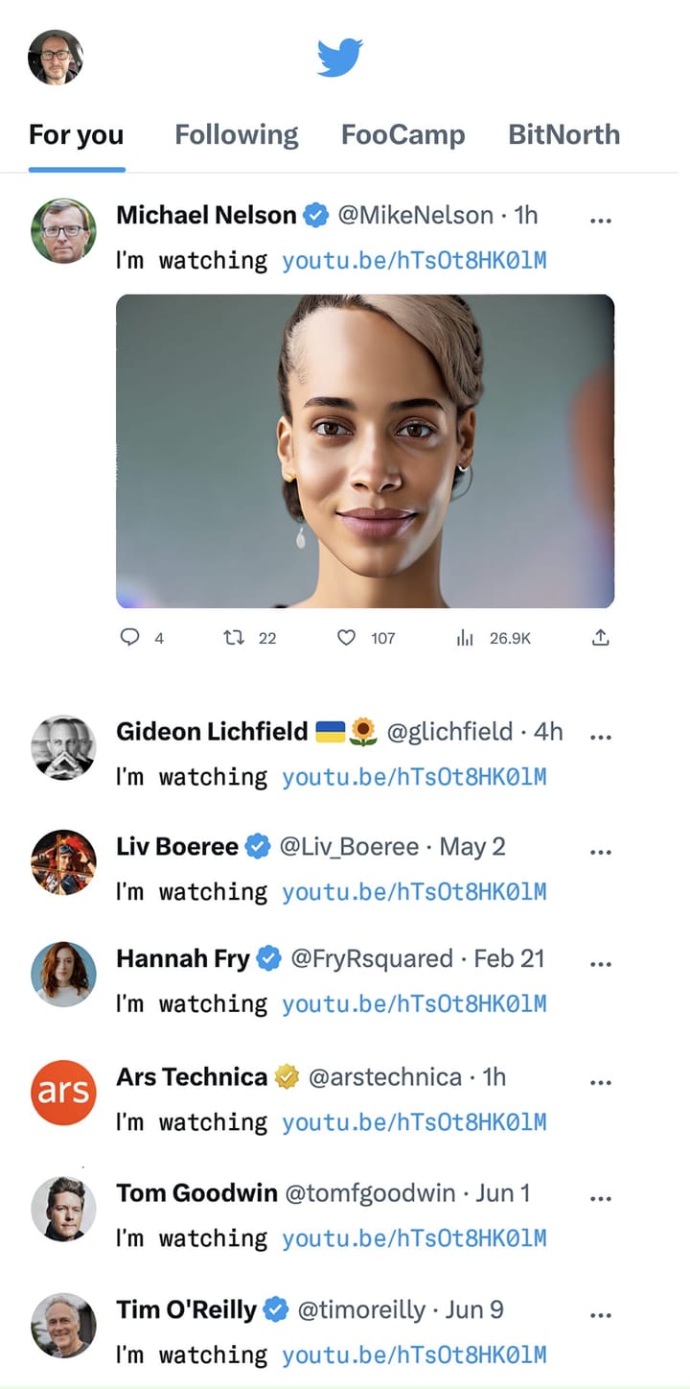The image size is (690, 1389).
Task: Switch to the FooCamp tab
Action: [x=402, y=134]
